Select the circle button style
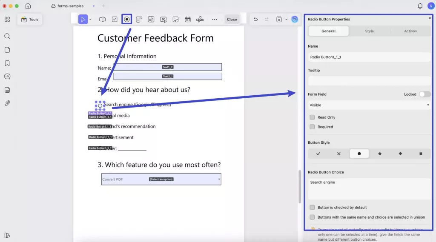Image resolution: width=436 pixels, height=242 pixels. [x=359, y=154]
